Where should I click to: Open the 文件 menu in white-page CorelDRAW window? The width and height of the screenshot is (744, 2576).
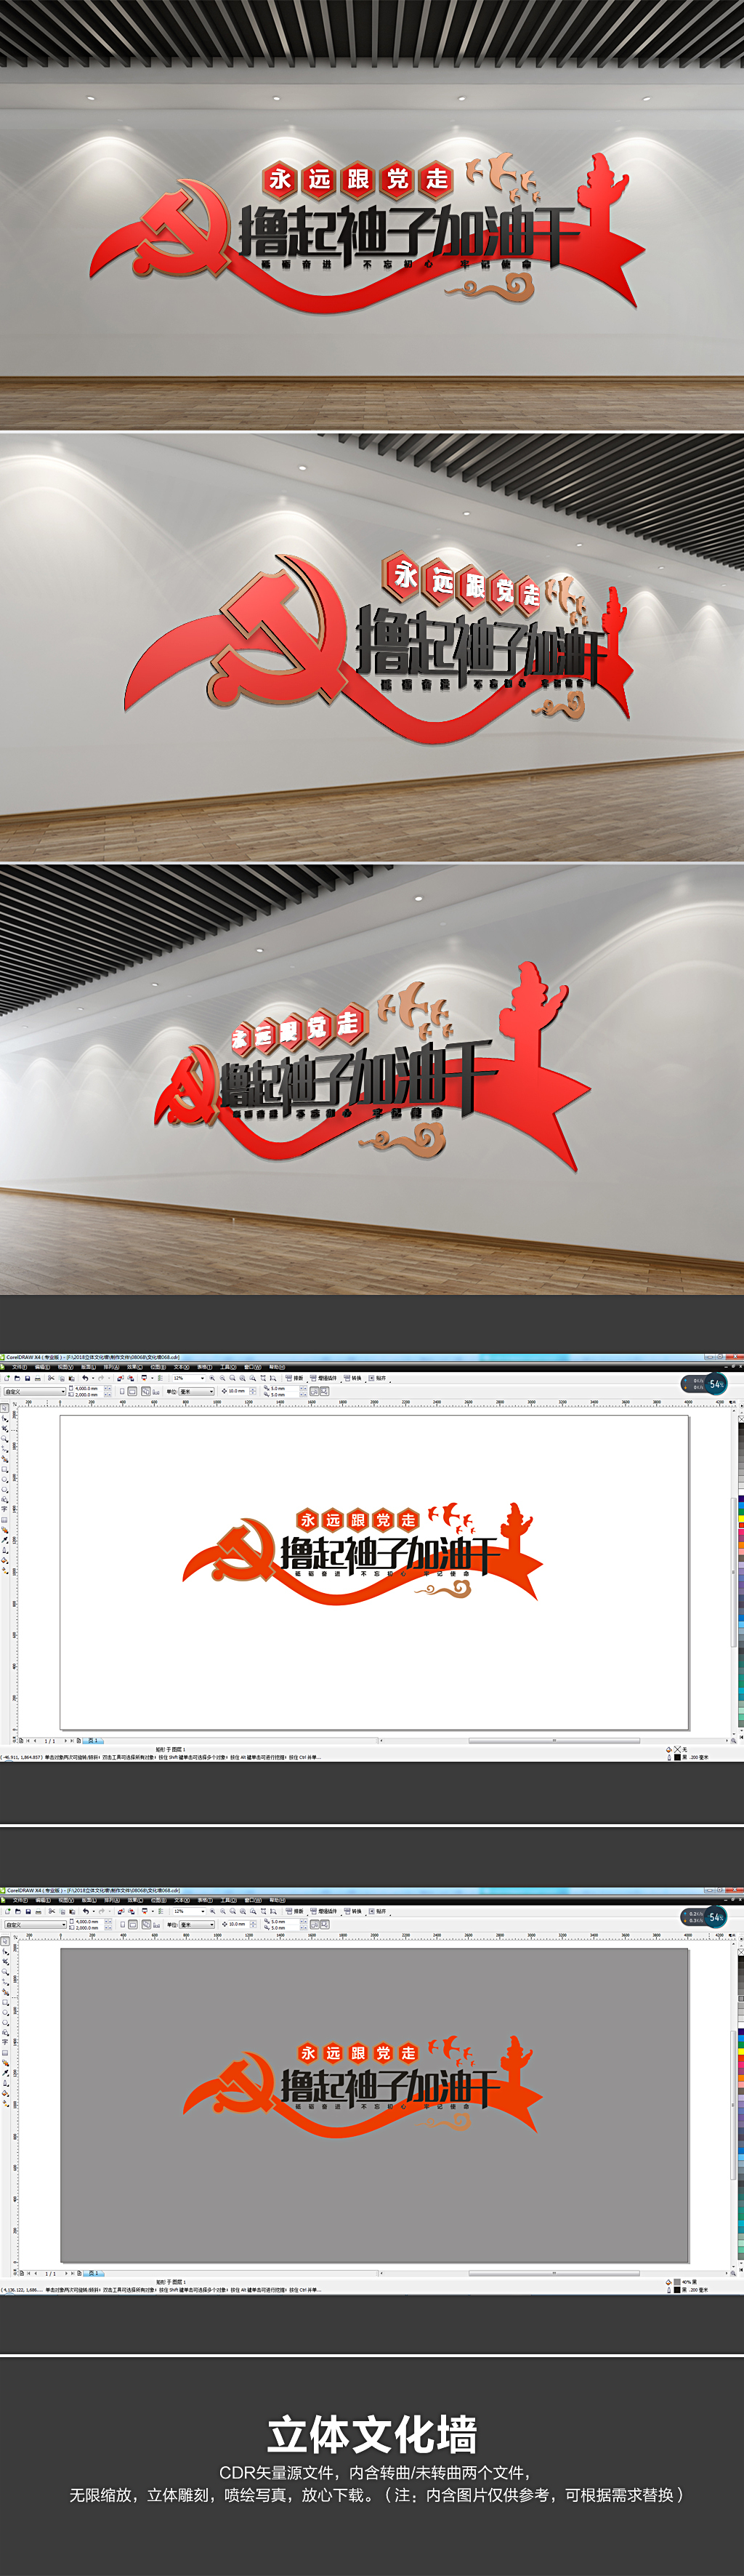coord(19,1367)
